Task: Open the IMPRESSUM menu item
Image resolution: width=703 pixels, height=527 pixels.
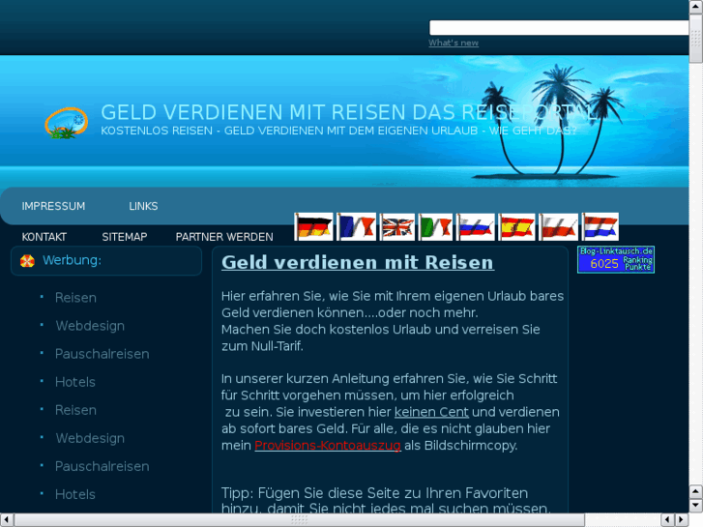Action: point(53,206)
